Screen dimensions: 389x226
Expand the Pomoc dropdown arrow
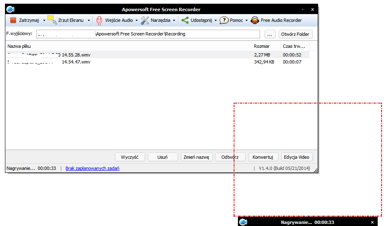(246, 20)
